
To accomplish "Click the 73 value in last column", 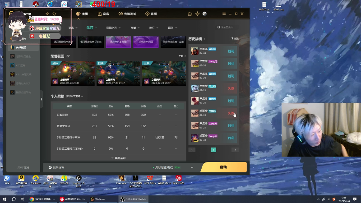I will point(176,138).
